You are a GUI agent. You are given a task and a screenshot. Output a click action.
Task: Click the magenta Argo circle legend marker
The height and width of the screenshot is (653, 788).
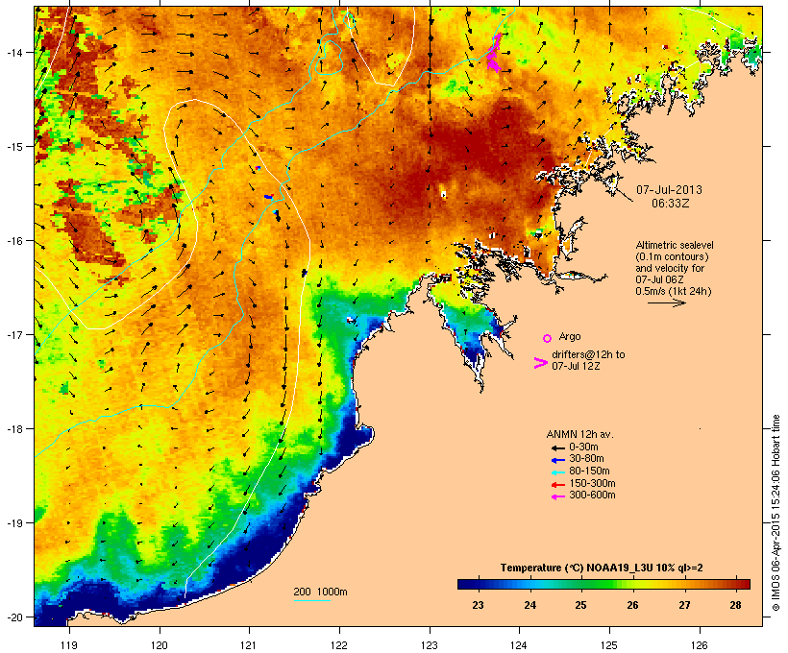548,338
